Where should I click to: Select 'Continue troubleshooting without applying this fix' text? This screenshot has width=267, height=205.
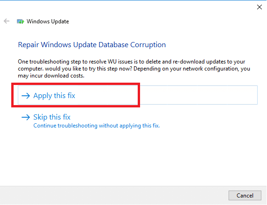point(96,126)
